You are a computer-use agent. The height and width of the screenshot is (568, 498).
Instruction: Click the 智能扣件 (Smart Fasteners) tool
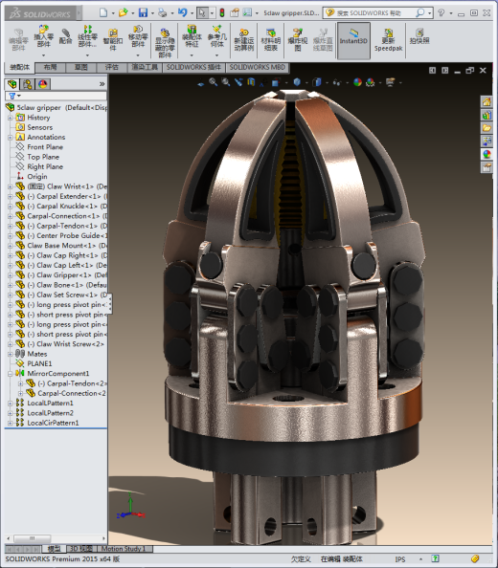pos(113,40)
